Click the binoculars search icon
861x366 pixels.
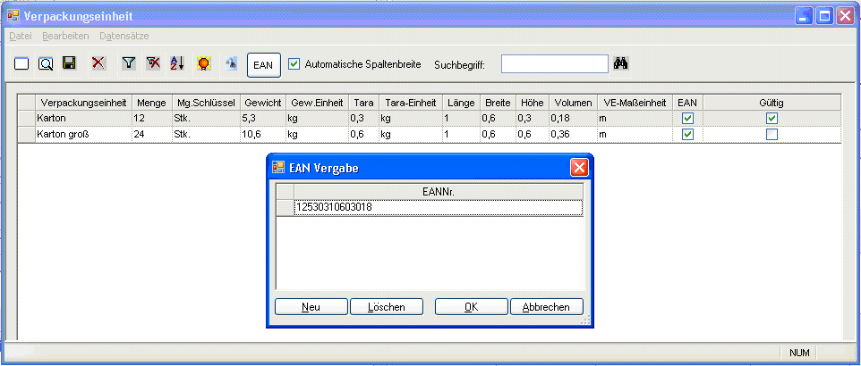[x=623, y=64]
